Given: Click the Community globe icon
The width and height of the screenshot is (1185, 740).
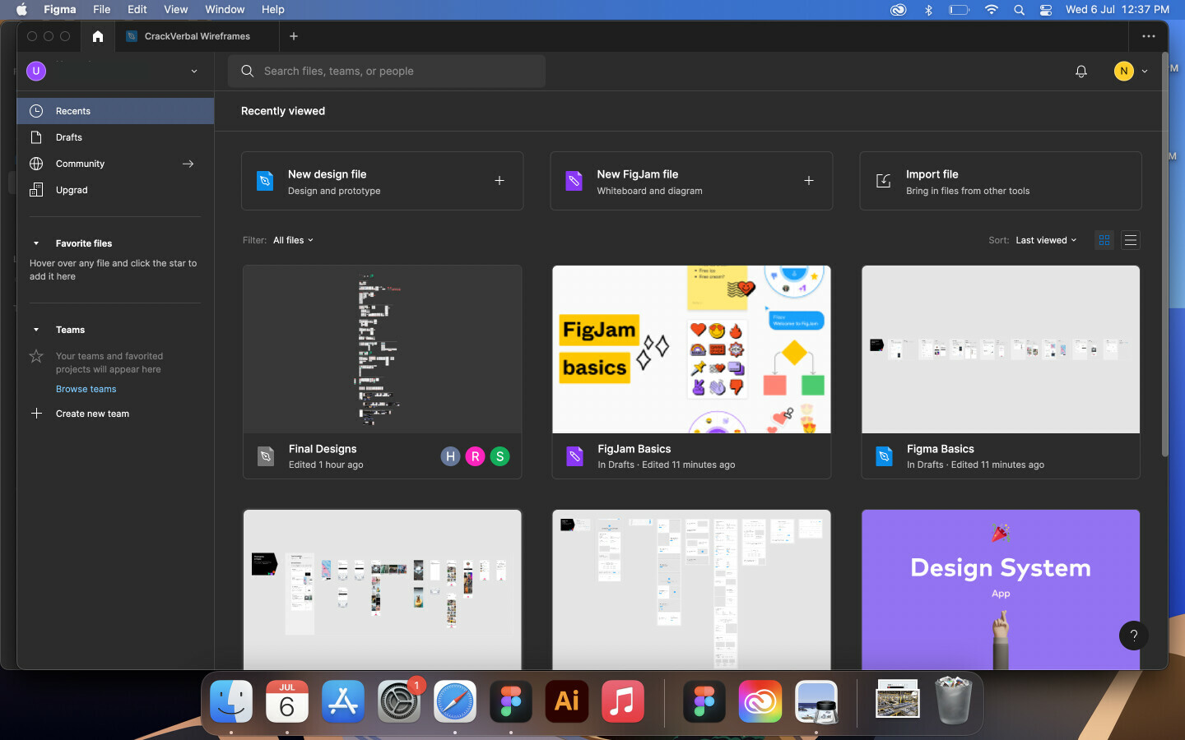Looking at the screenshot, I should coord(36,164).
